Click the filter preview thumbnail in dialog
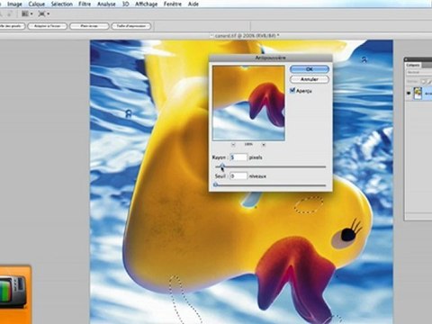This screenshot has width=432, height=324. tap(248, 103)
